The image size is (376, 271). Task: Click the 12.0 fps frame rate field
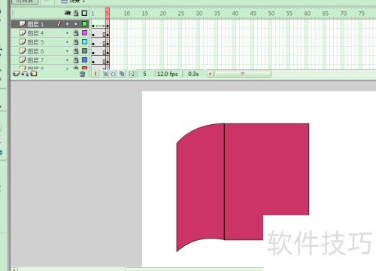168,74
